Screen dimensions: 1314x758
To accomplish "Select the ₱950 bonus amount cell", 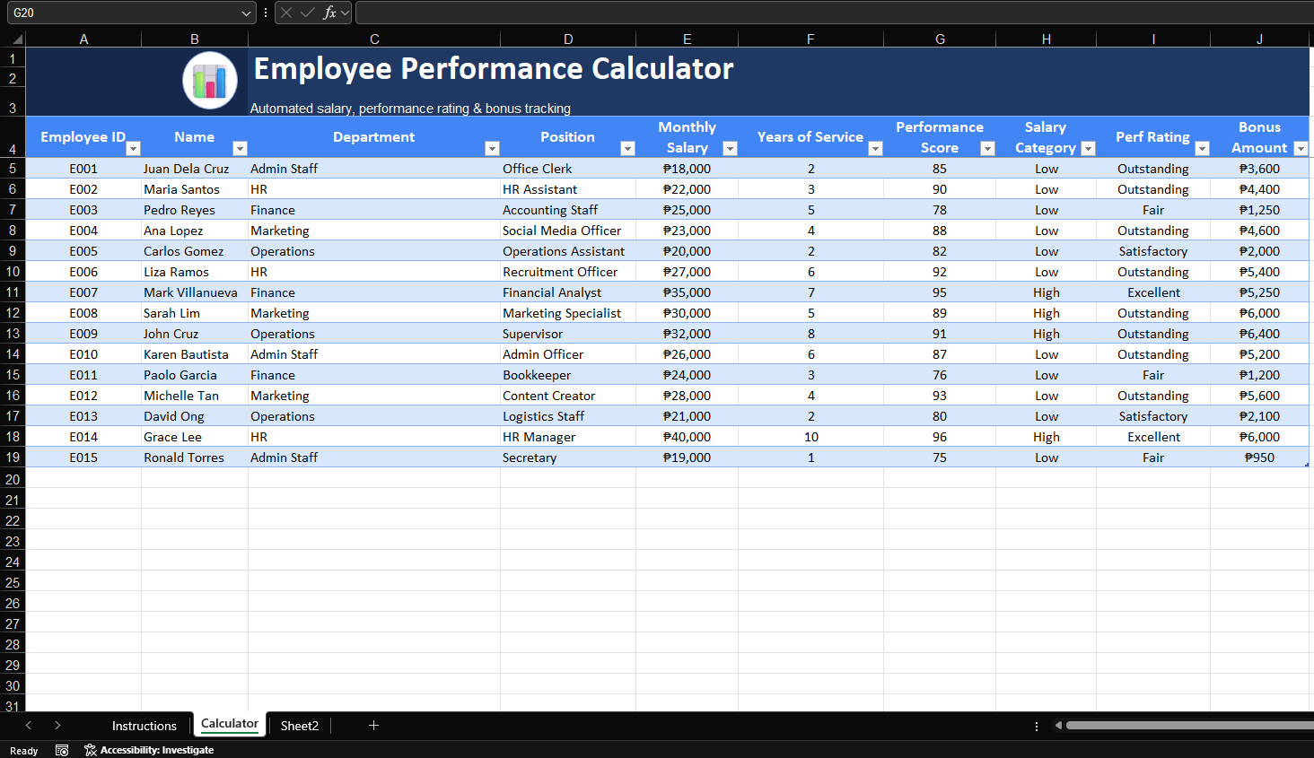I will coord(1259,457).
